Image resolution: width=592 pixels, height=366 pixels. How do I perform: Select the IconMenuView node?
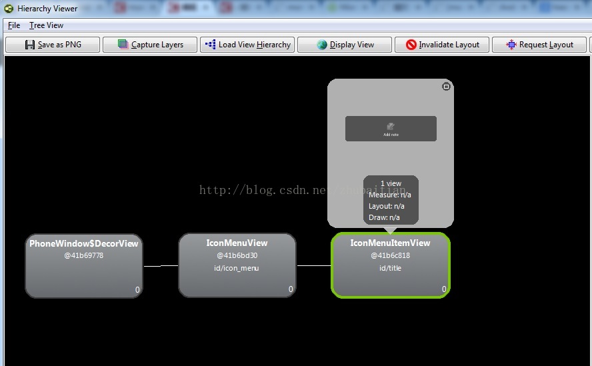237,265
